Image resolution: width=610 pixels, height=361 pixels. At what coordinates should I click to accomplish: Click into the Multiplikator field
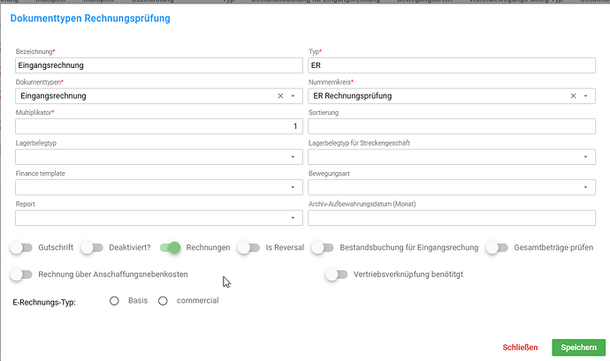[x=159, y=126]
